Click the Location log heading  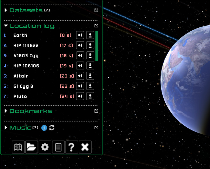32,26
